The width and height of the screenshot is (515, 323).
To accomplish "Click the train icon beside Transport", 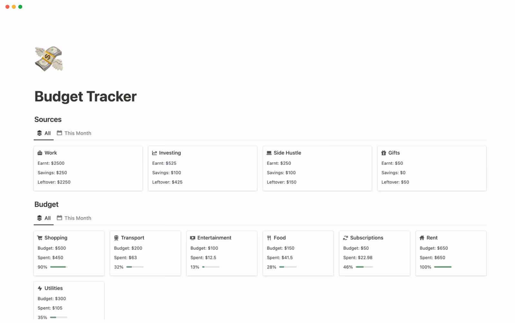I will click(x=117, y=238).
